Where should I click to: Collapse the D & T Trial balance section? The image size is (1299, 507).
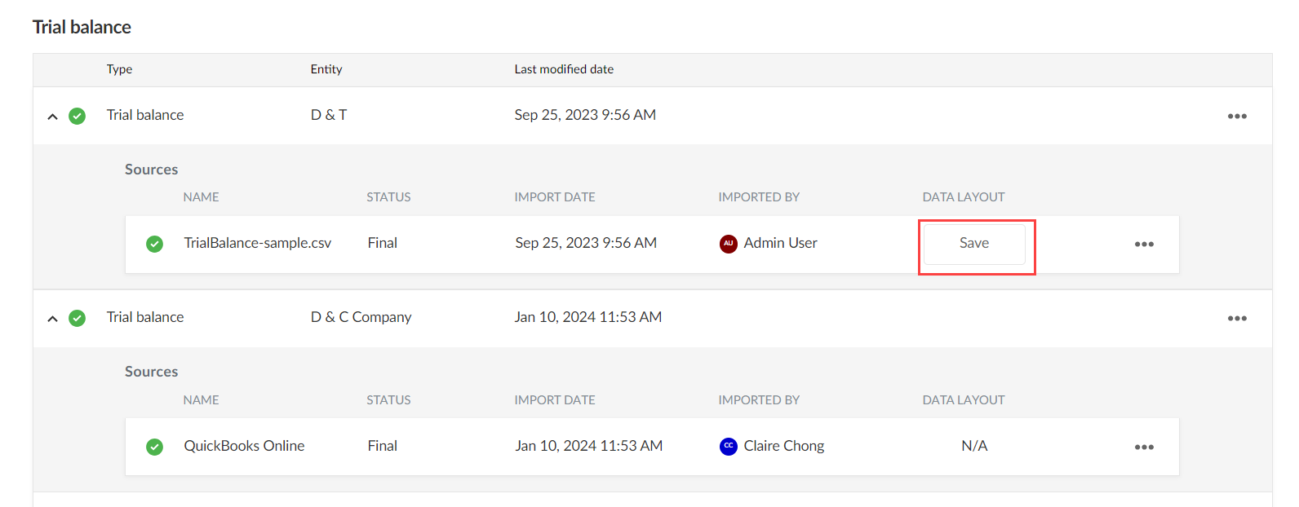(52, 116)
